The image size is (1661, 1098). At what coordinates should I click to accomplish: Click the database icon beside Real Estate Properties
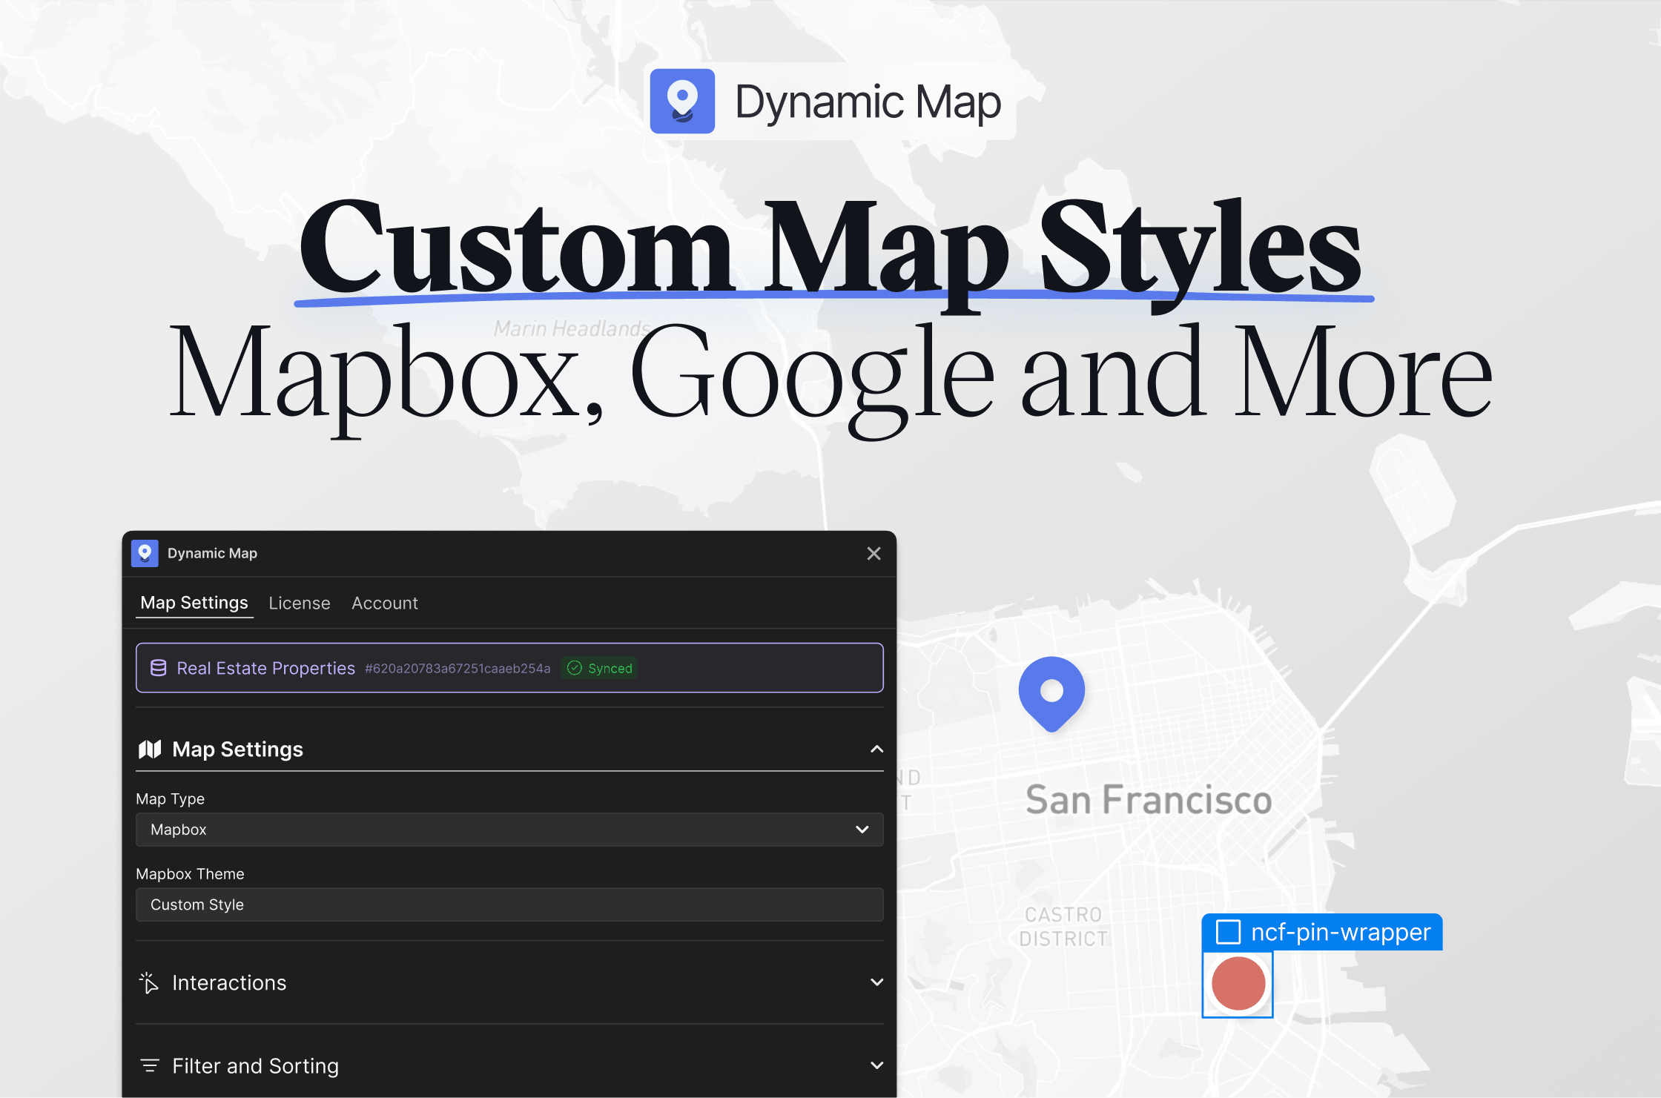(x=158, y=668)
